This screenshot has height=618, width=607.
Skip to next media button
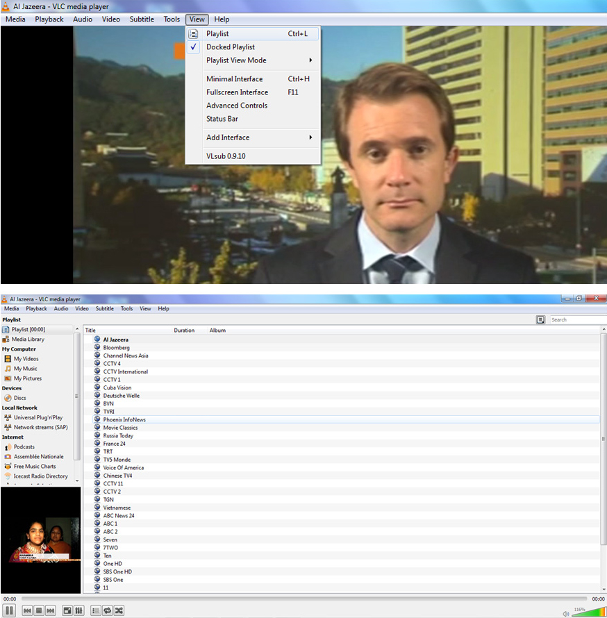(x=51, y=610)
